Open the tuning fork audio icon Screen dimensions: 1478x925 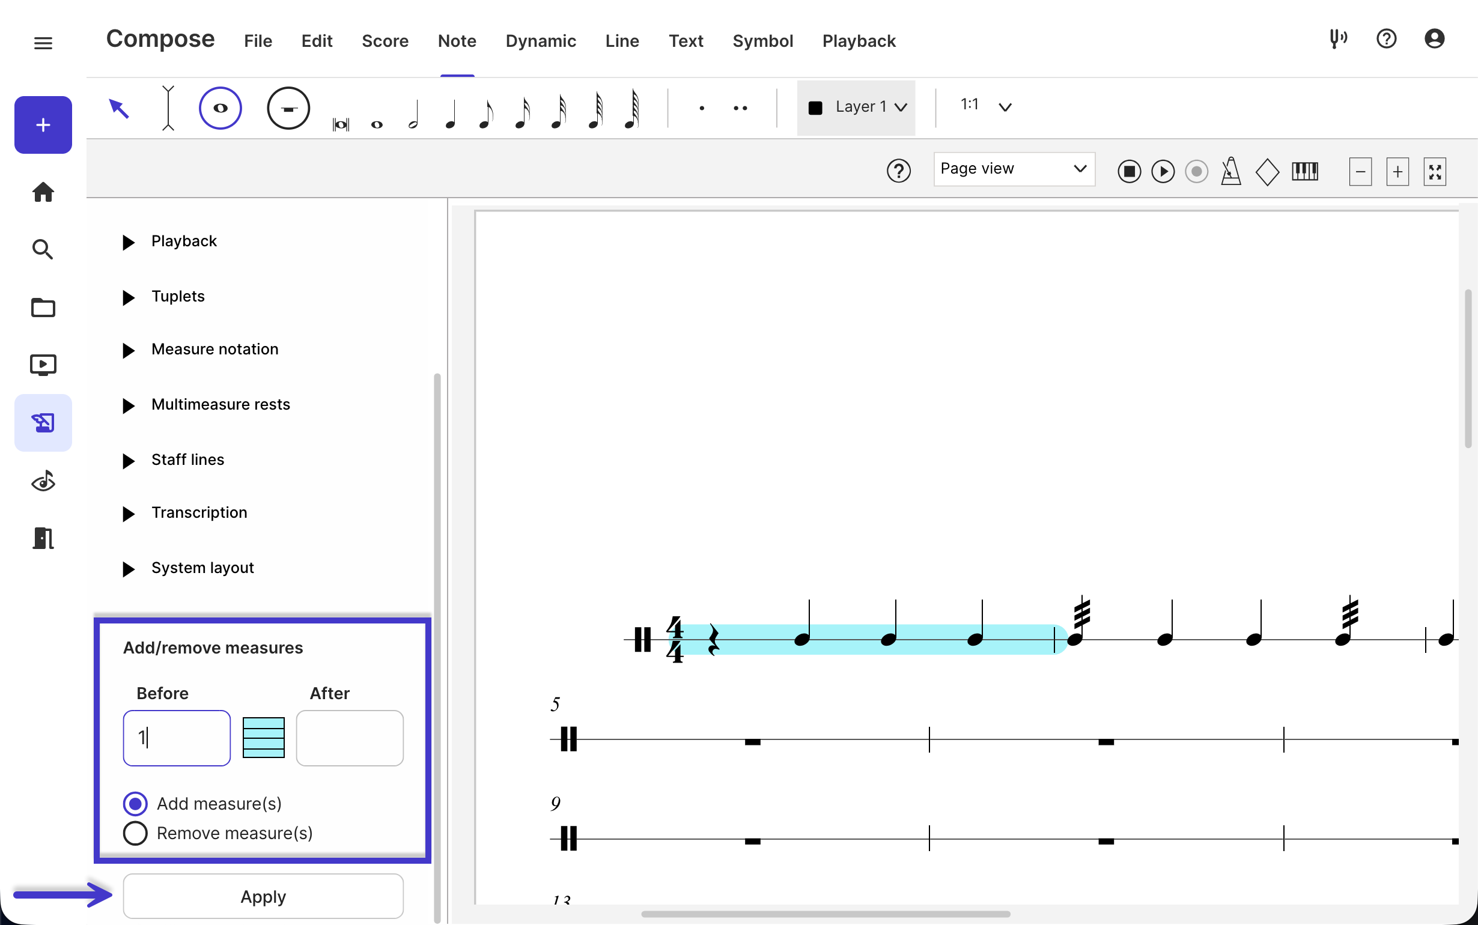(1338, 39)
